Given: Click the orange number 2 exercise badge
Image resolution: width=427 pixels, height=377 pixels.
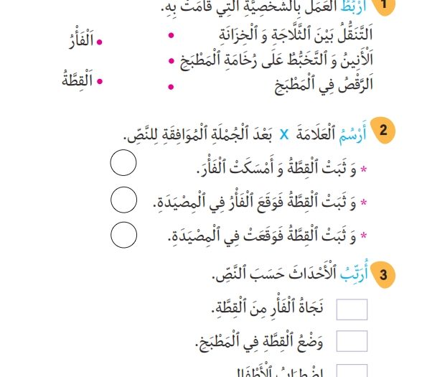Looking at the screenshot, I should [x=383, y=130].
